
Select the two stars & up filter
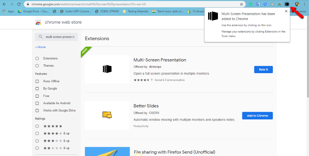coord(37,148)
